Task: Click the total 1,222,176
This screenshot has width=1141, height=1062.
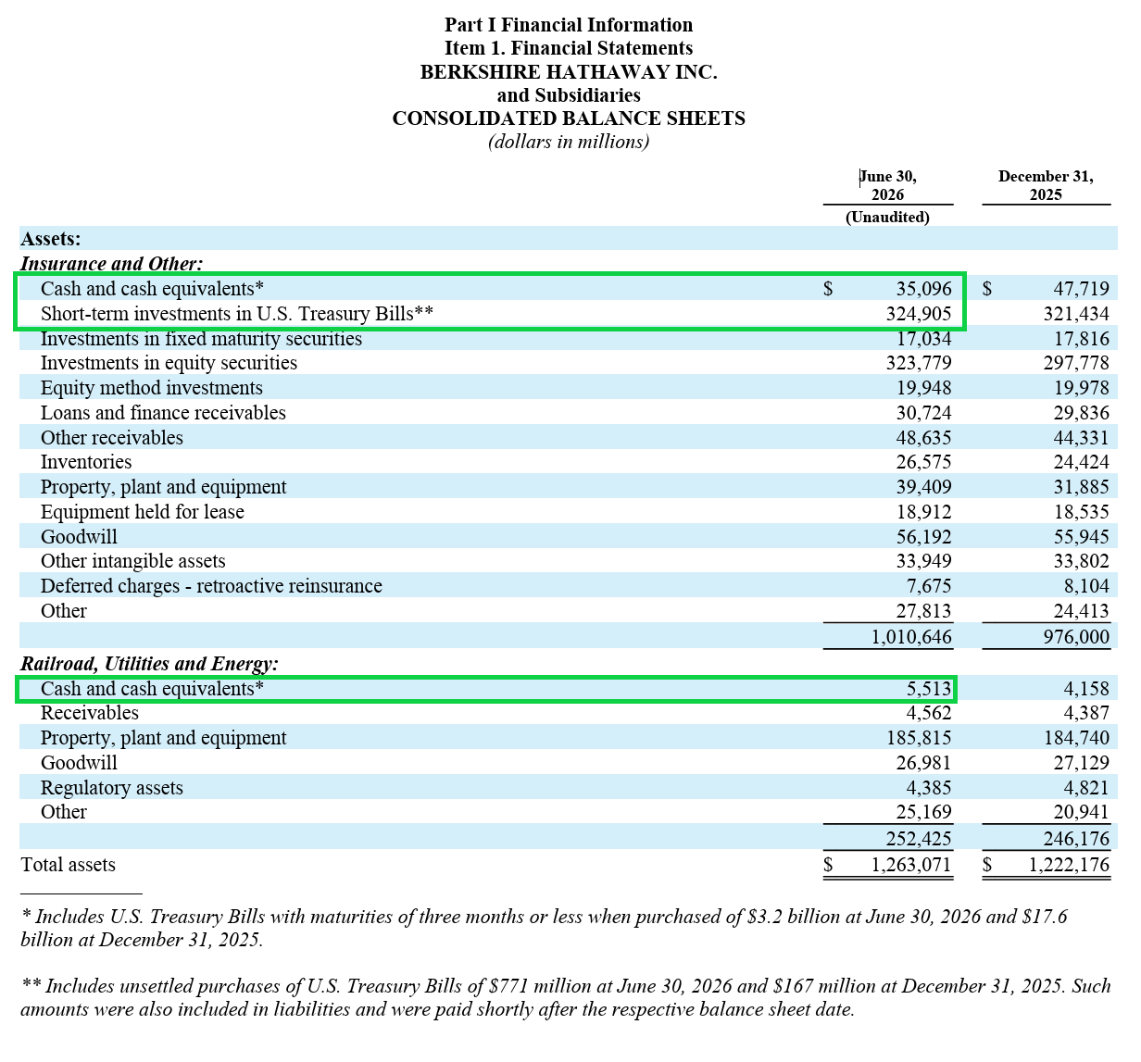Action: tap(1069, 865)
